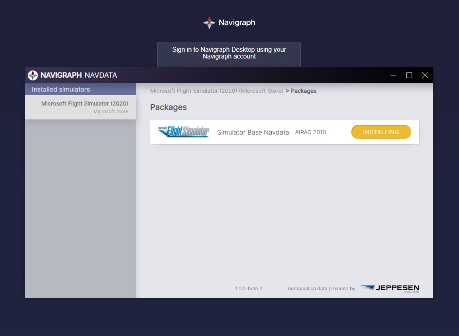
Task: Click the Navigraph Navdata title bar logo icon
Action: click(33, 75)
